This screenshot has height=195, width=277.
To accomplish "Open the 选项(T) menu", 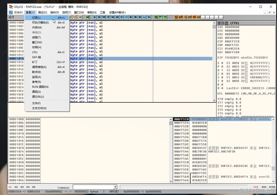I will coord(66,12).
